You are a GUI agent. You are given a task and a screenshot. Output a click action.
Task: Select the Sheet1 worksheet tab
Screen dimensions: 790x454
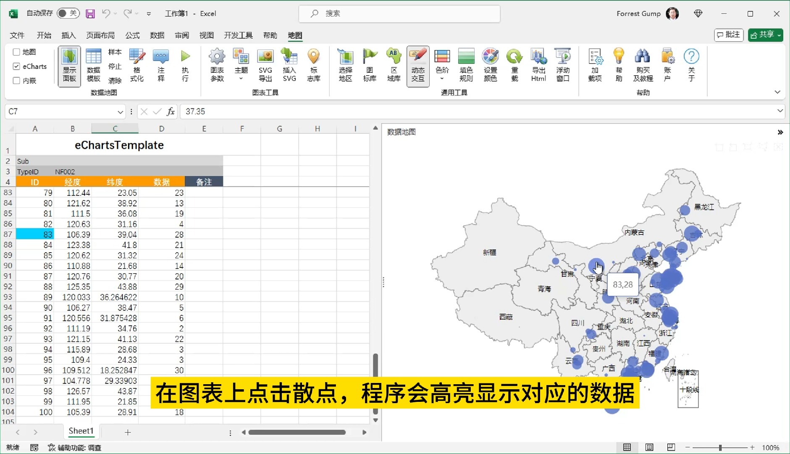click(x=81, y=431)
